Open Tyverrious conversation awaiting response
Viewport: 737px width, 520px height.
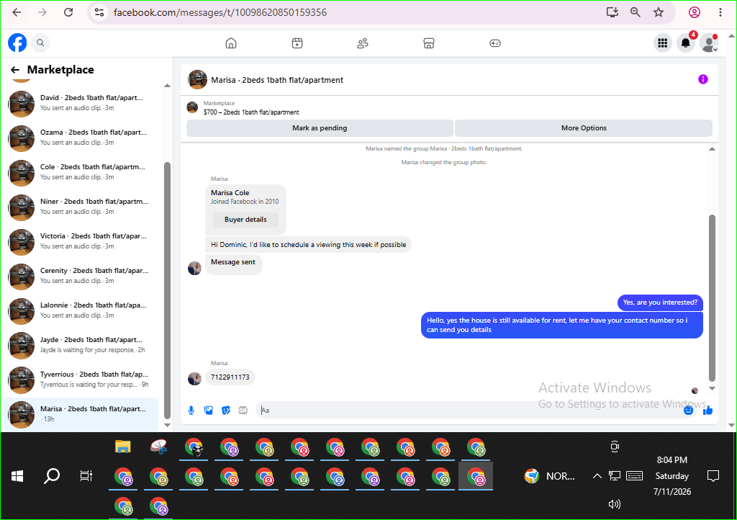tap(82, 380)
